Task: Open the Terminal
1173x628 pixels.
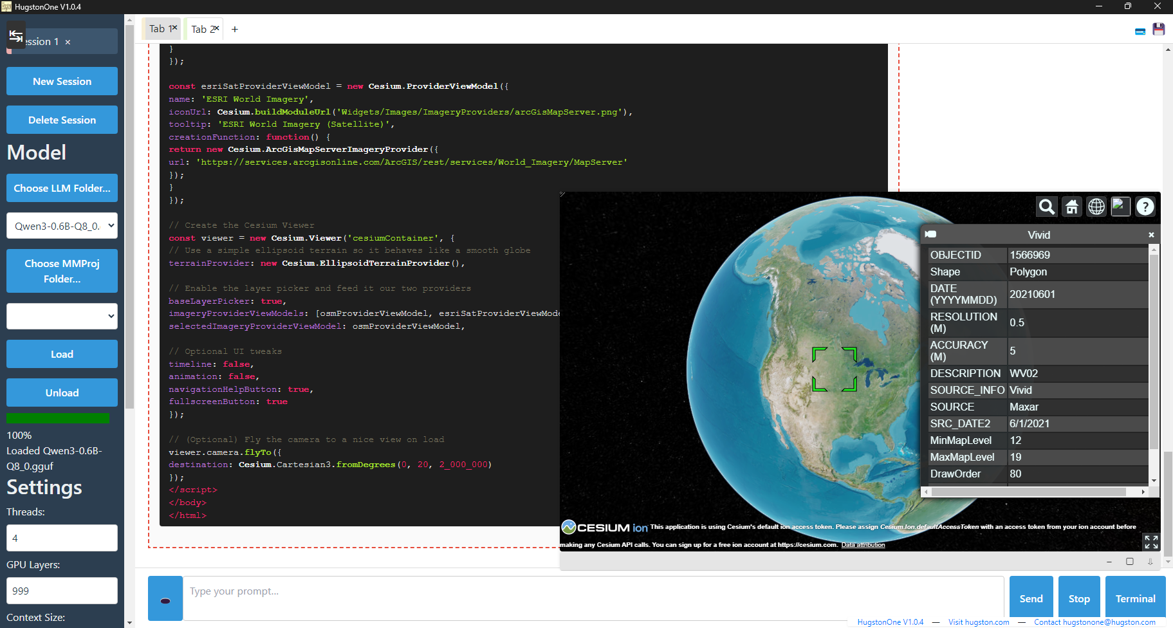Action: pos(1135,598)
